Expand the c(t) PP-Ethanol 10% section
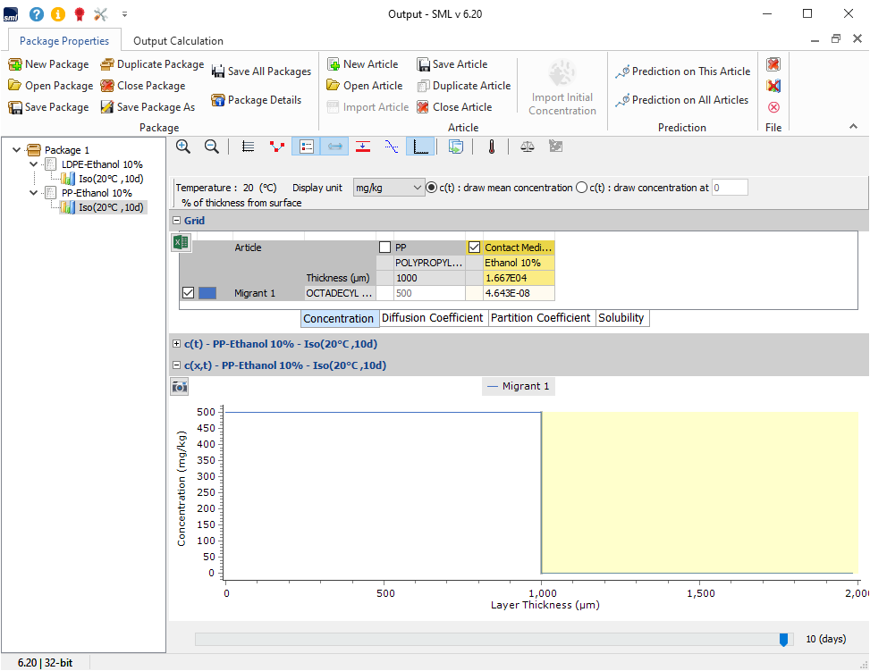This screenshot has width=870, height=671. pos(176,343)
